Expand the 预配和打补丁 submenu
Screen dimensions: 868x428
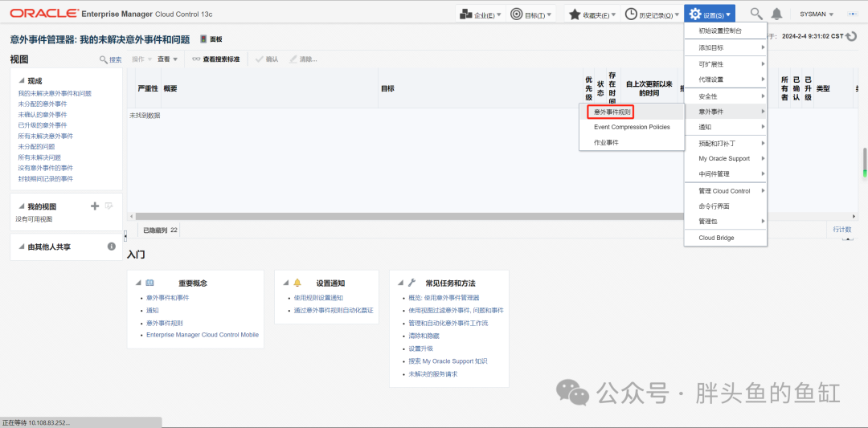tap(726, 144)
